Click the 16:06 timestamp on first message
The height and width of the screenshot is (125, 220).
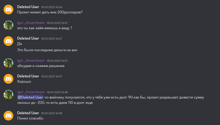point(52,7)
